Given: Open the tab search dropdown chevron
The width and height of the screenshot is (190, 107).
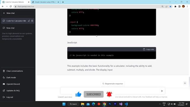Looking at the screenshot, I should tap(170, 2).
